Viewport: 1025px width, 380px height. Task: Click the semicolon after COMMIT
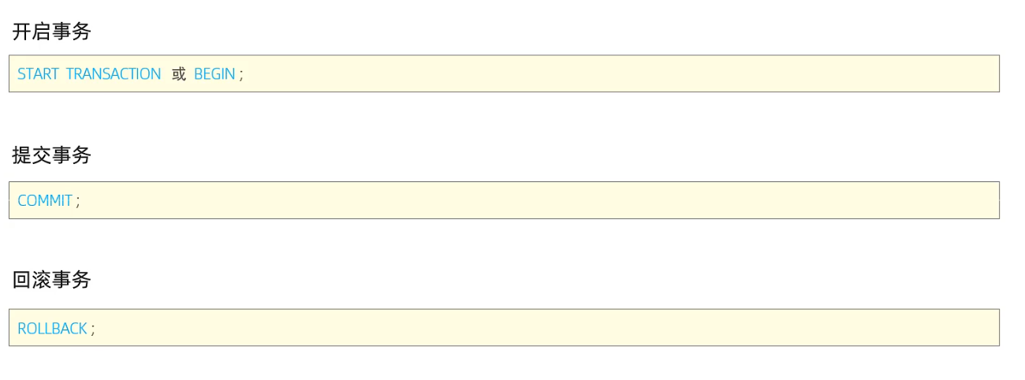click(78, 203)
